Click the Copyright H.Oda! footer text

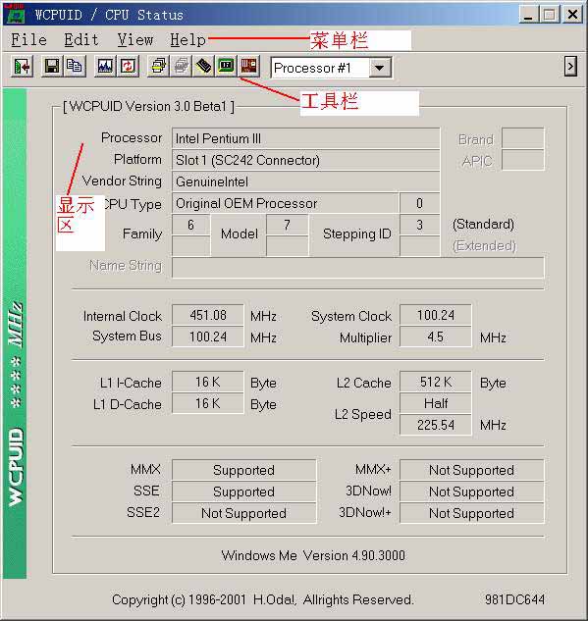[263, 599]
